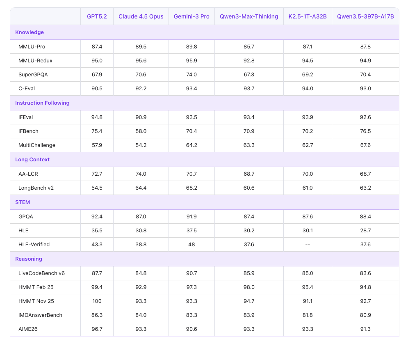Select the GPQA row label
Screen dimensions: 417x337
pyautogui.click(x=26, y=217)
